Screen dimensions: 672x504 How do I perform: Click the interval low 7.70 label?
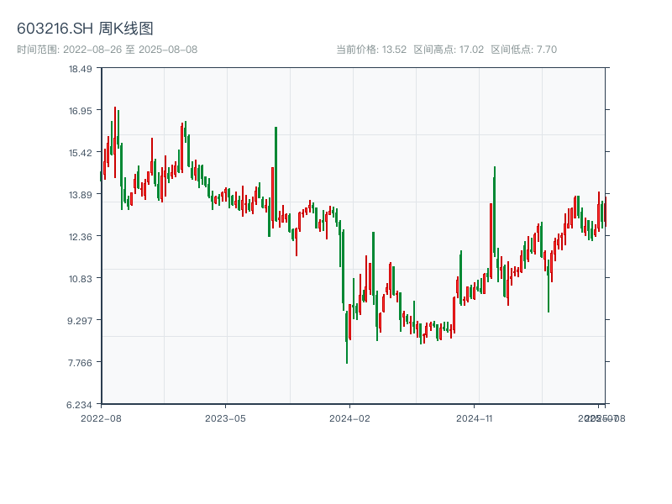click(524, 50)
